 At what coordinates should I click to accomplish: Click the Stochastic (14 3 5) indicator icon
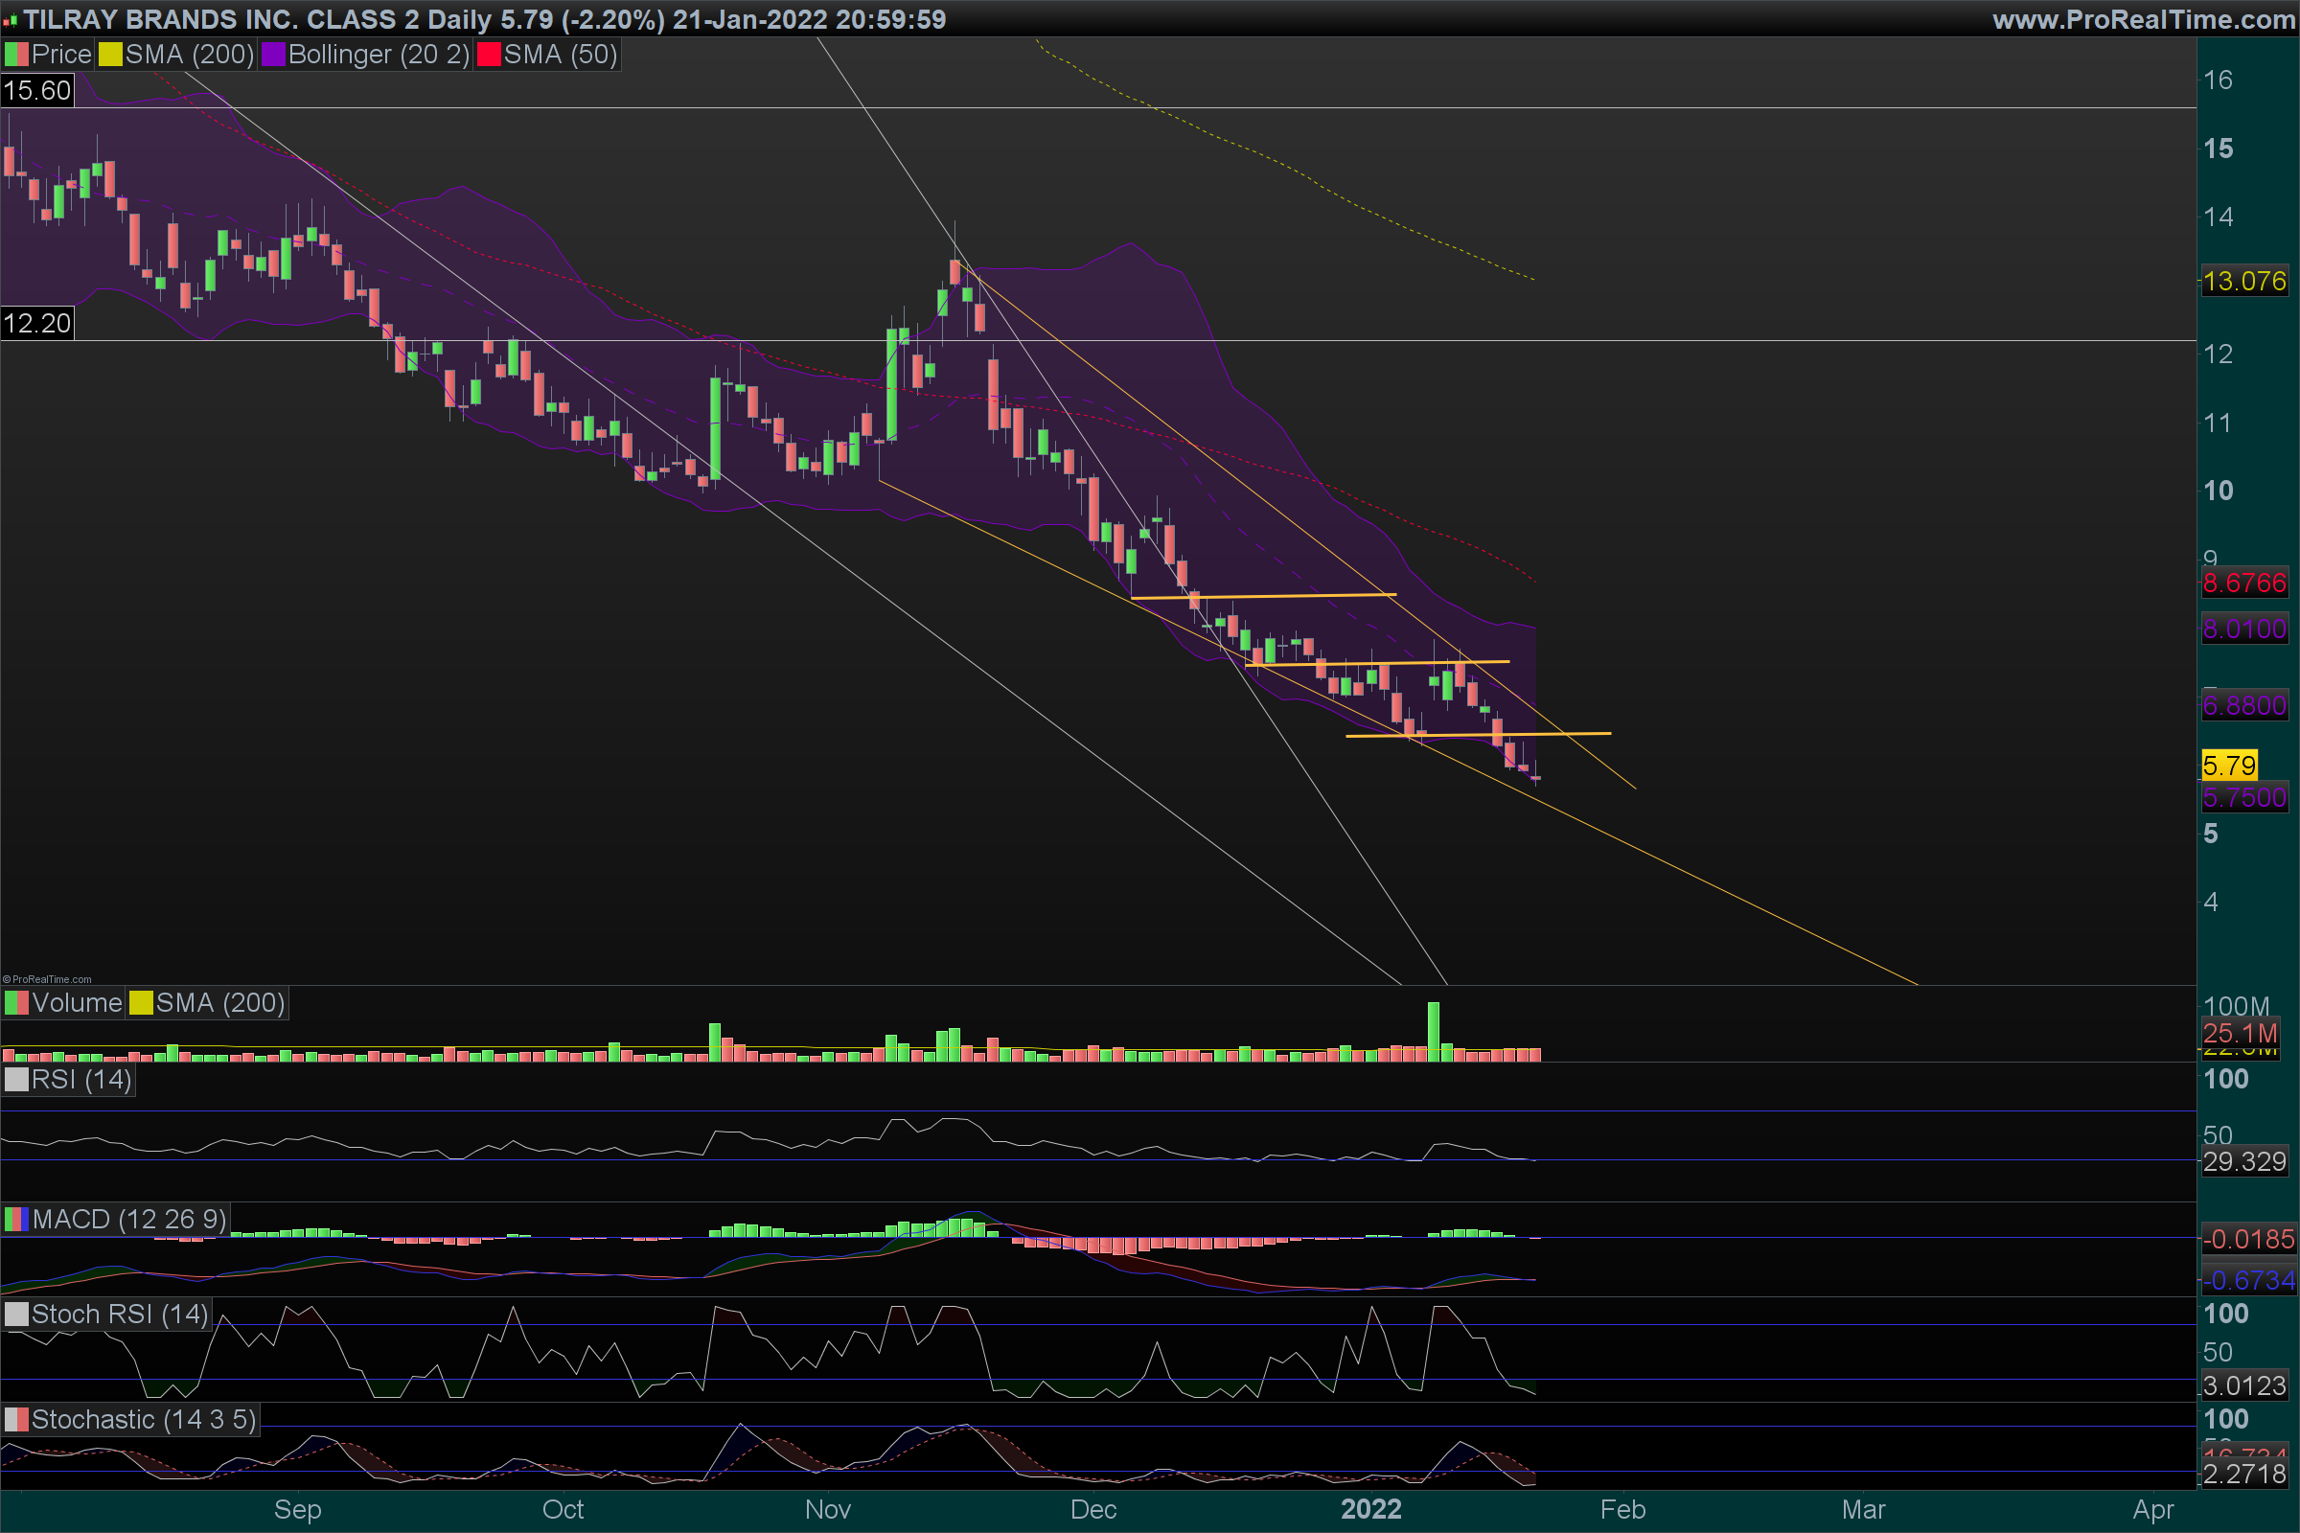pyautogui.click(x=16, y=1420)
